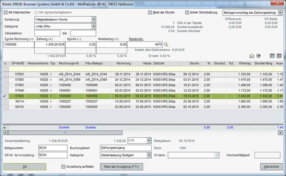Select invoice AR_2014_0369 in Rechnungs-Nr. column
The height and width of the screenshot is (176, 286).
[69, 80]
